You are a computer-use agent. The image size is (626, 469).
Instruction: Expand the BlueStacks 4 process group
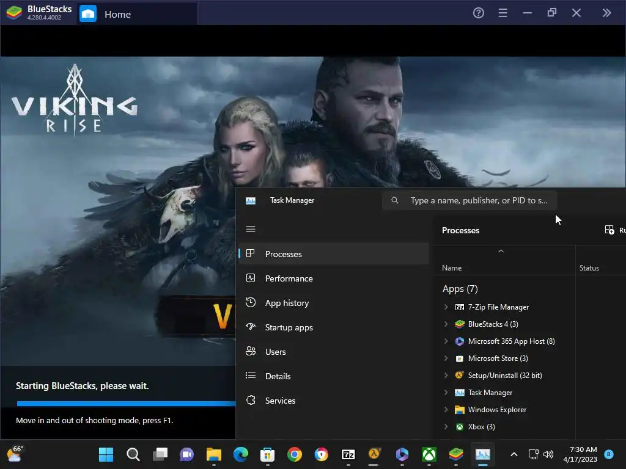point(446,324)
